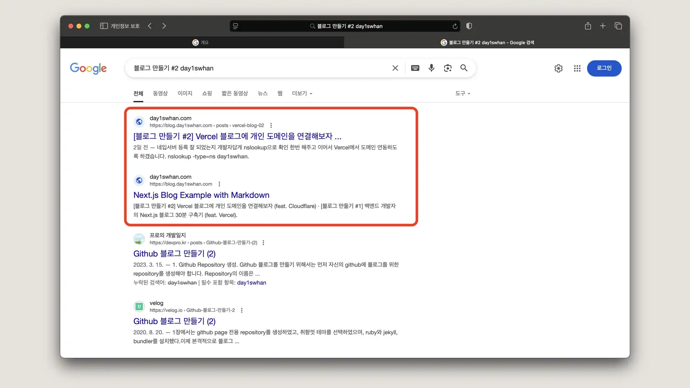The height and width of the screenshot is (388, 690).
Task: Sign in with the 로그인 button
Action: (x=604, y=68)
